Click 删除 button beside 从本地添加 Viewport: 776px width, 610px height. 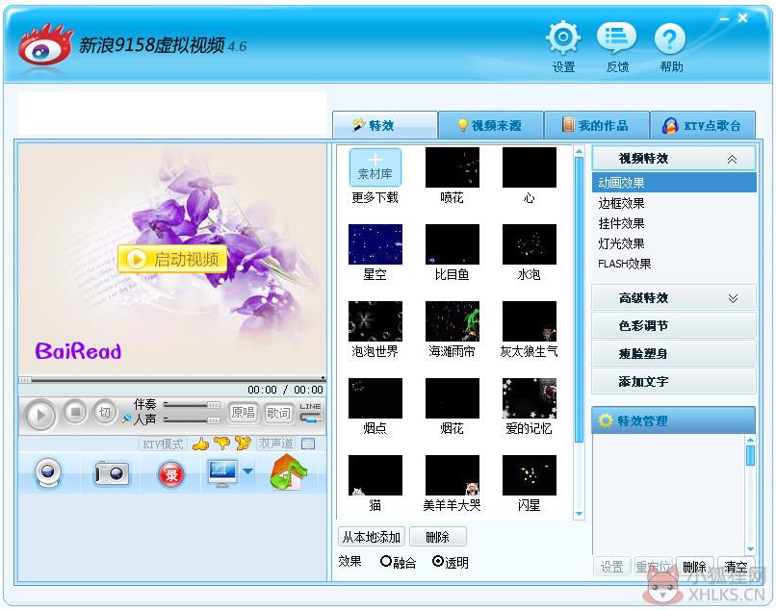tap(437, 537)
